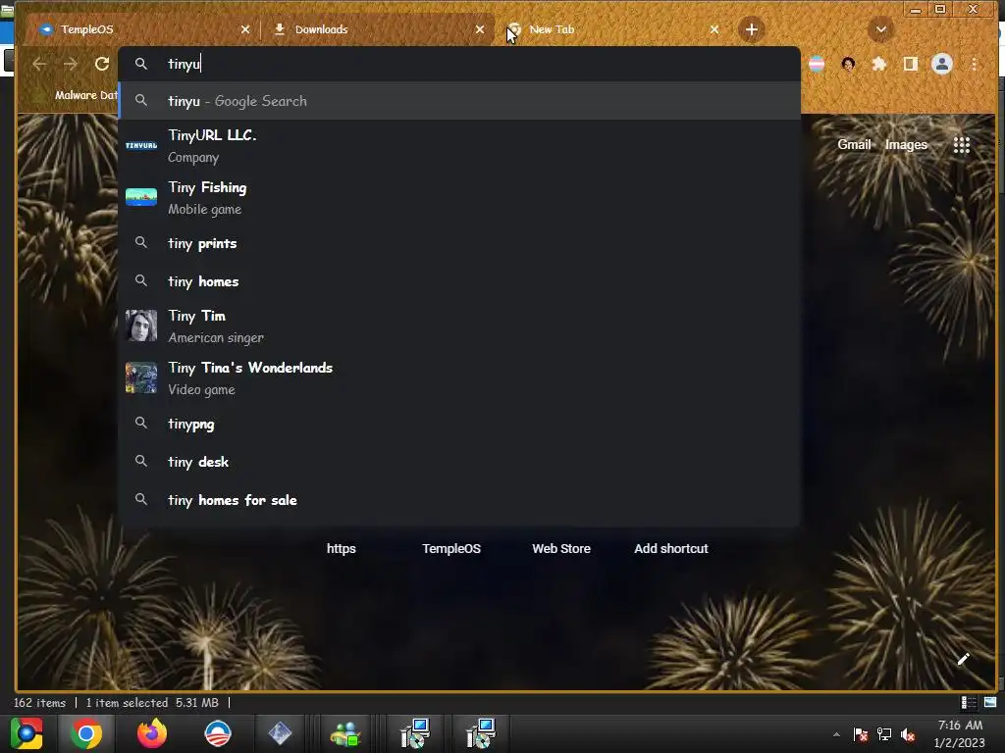The height and width of the screenshot is (753, 1005).
Task: Open the Google apps grid
Action: [962, 145]
